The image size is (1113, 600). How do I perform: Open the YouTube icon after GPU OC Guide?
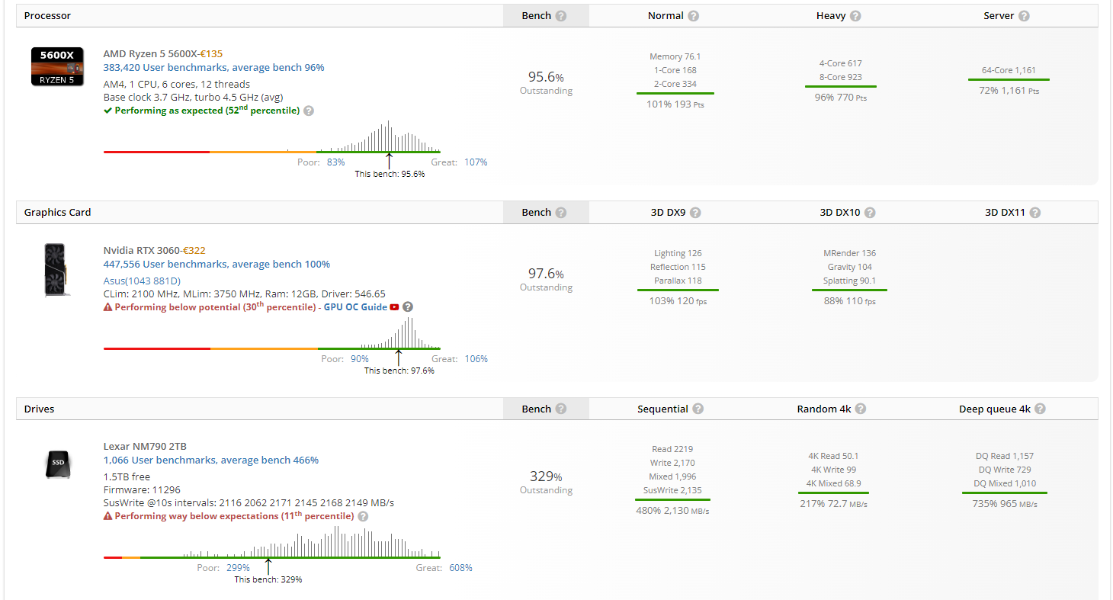[x=394, y=307]
